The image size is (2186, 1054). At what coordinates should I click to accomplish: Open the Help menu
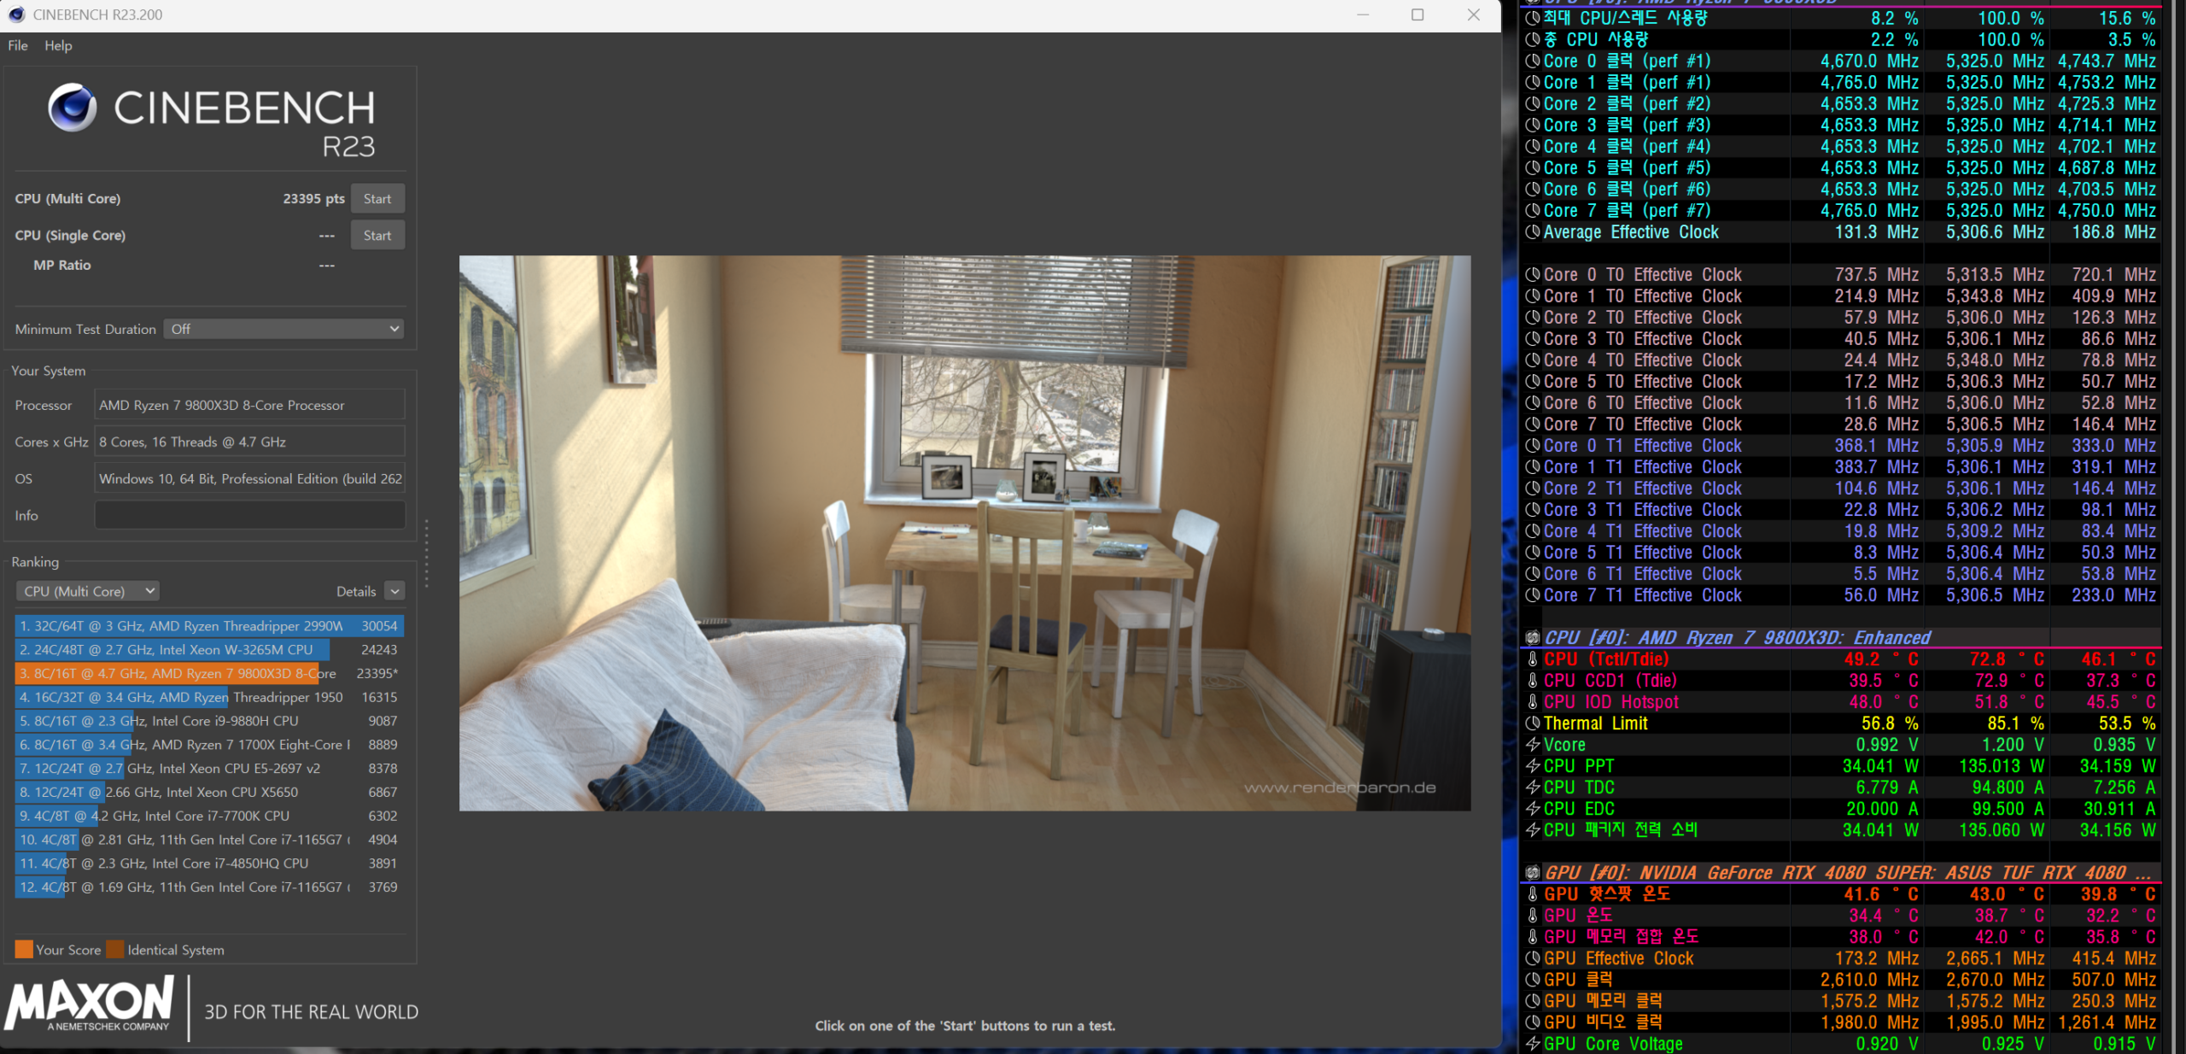[x=58, y=45]
